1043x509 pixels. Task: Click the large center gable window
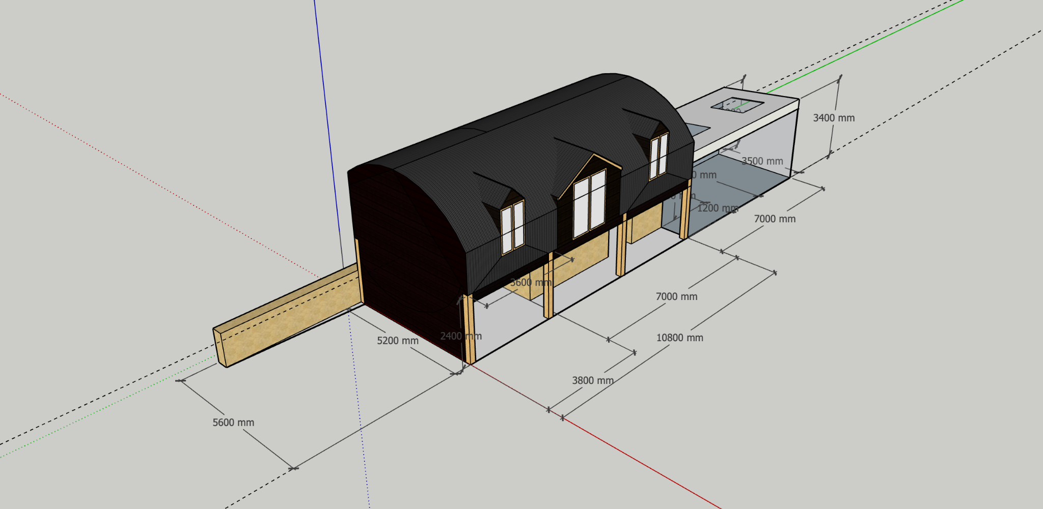[589, 204]
